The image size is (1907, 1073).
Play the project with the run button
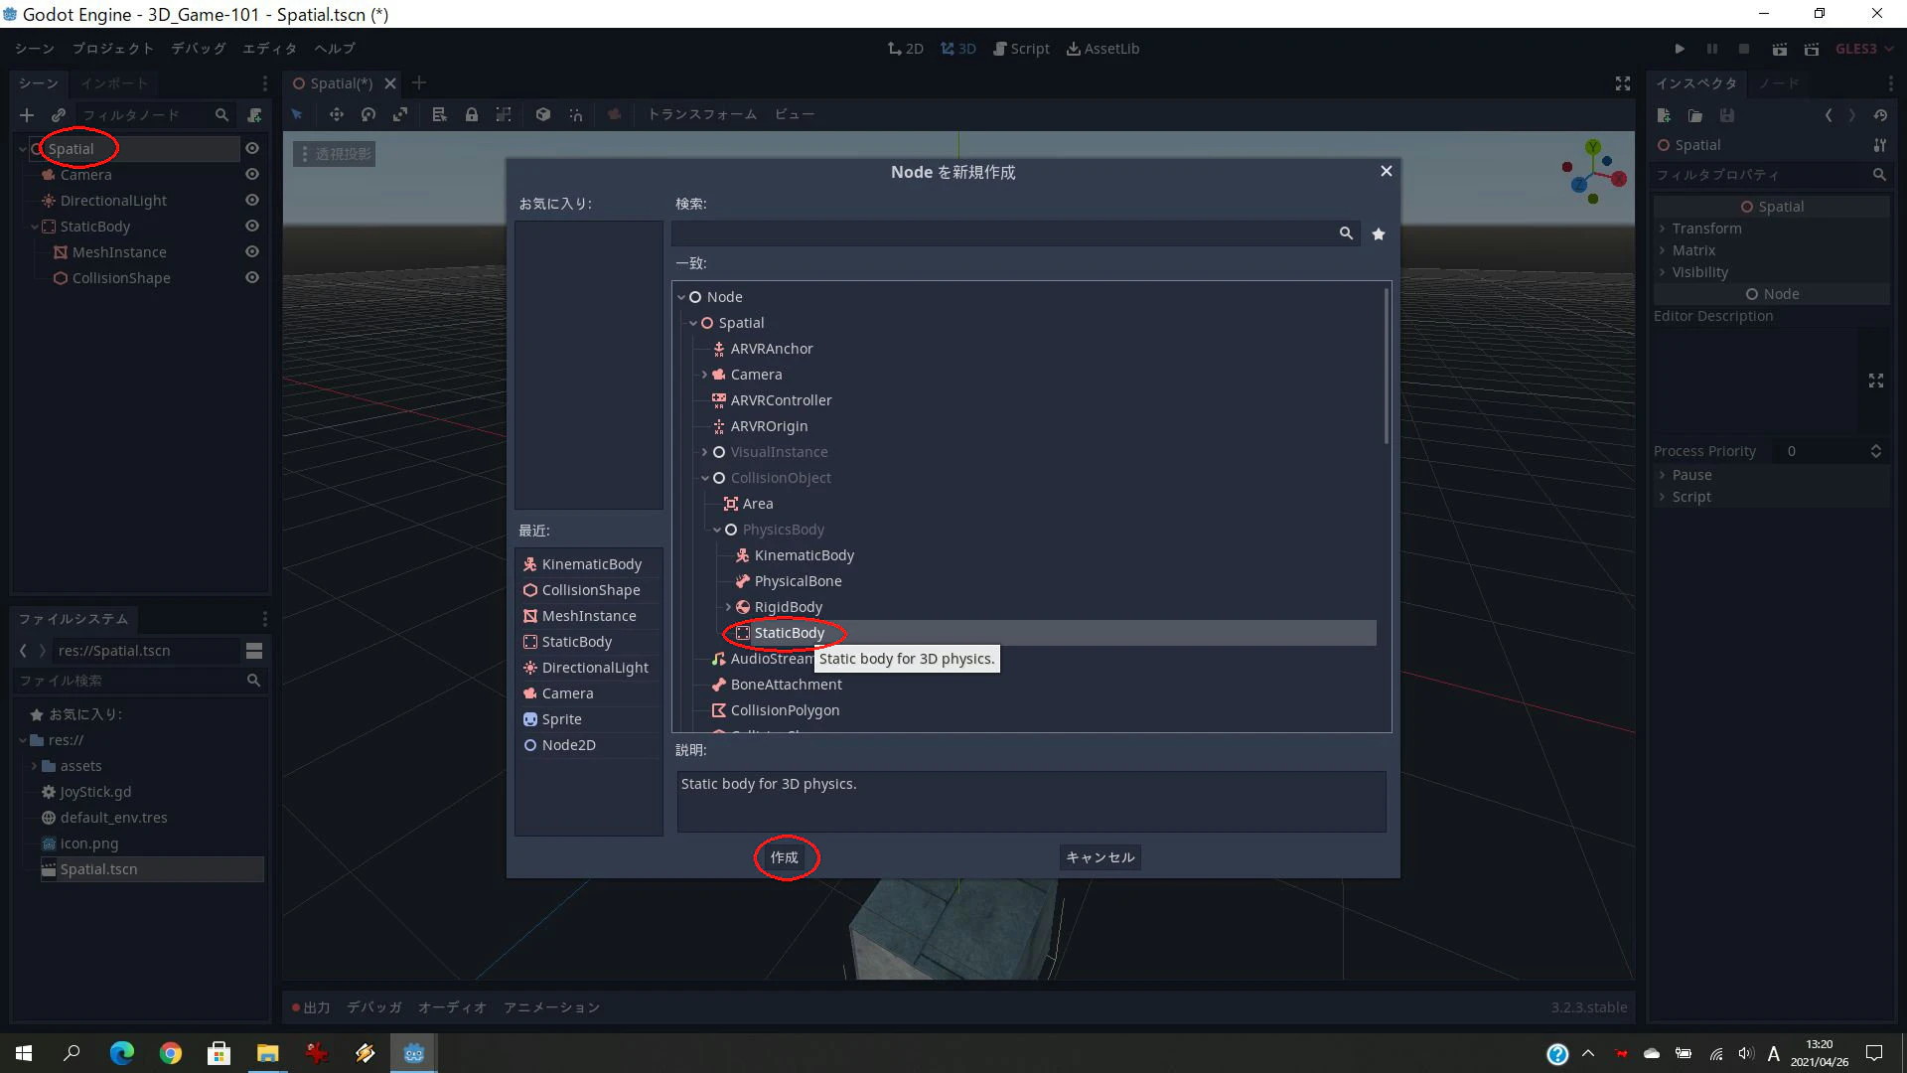pyautogui.click(x=1680, y=49)
